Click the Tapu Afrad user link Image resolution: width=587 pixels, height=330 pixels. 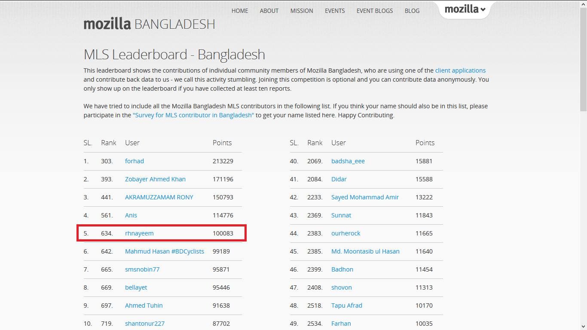346,306
